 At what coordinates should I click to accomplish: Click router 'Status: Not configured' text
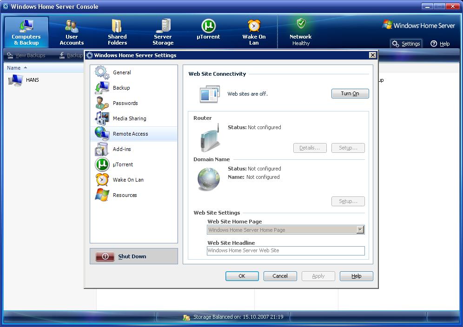pos(254,127)
